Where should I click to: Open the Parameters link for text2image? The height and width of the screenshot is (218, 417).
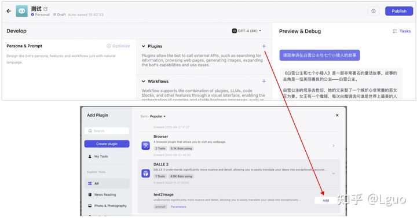(178, 206)
